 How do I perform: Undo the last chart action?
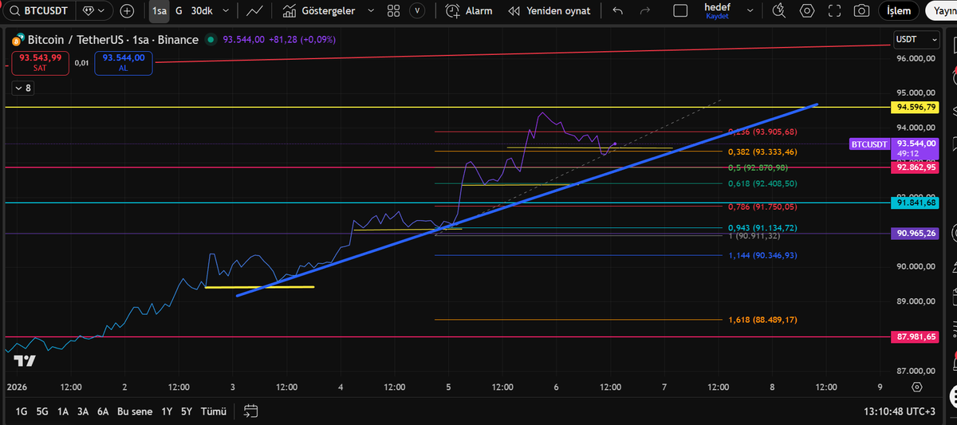click(x=616, y=11)
